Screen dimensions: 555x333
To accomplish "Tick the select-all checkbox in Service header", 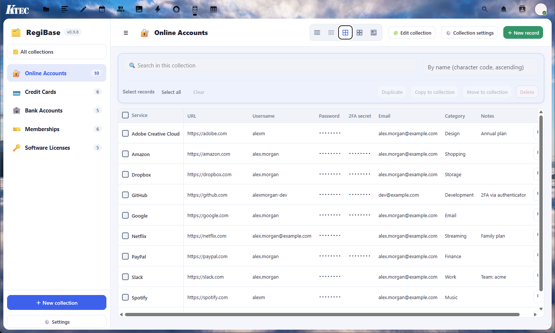I will [125, 115].
